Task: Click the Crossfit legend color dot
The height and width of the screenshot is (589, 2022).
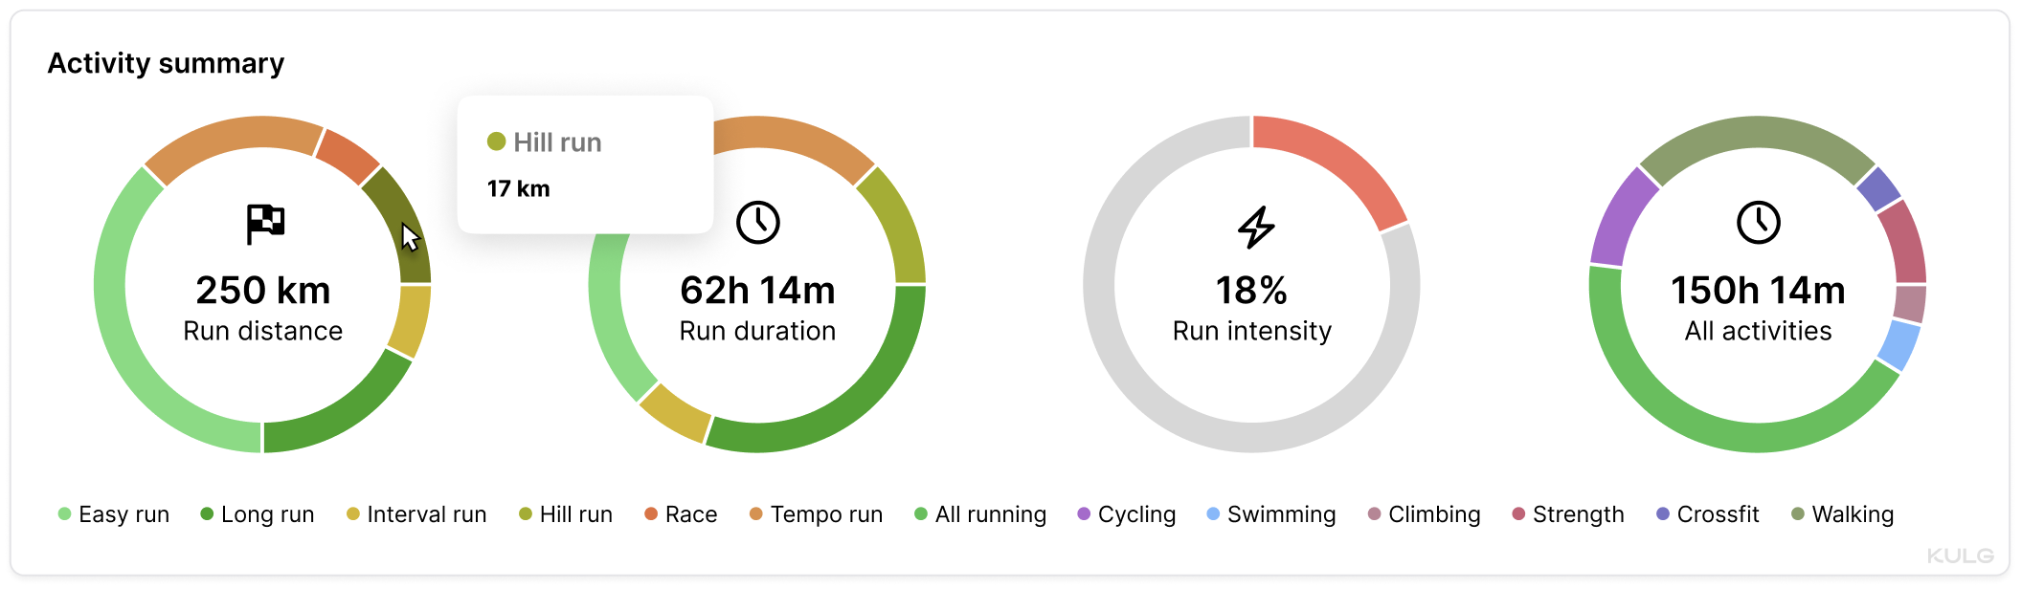Action: pos(1663,514)
